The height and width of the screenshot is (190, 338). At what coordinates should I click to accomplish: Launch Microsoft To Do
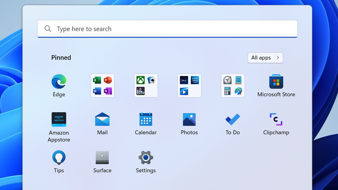coord(233,120)
